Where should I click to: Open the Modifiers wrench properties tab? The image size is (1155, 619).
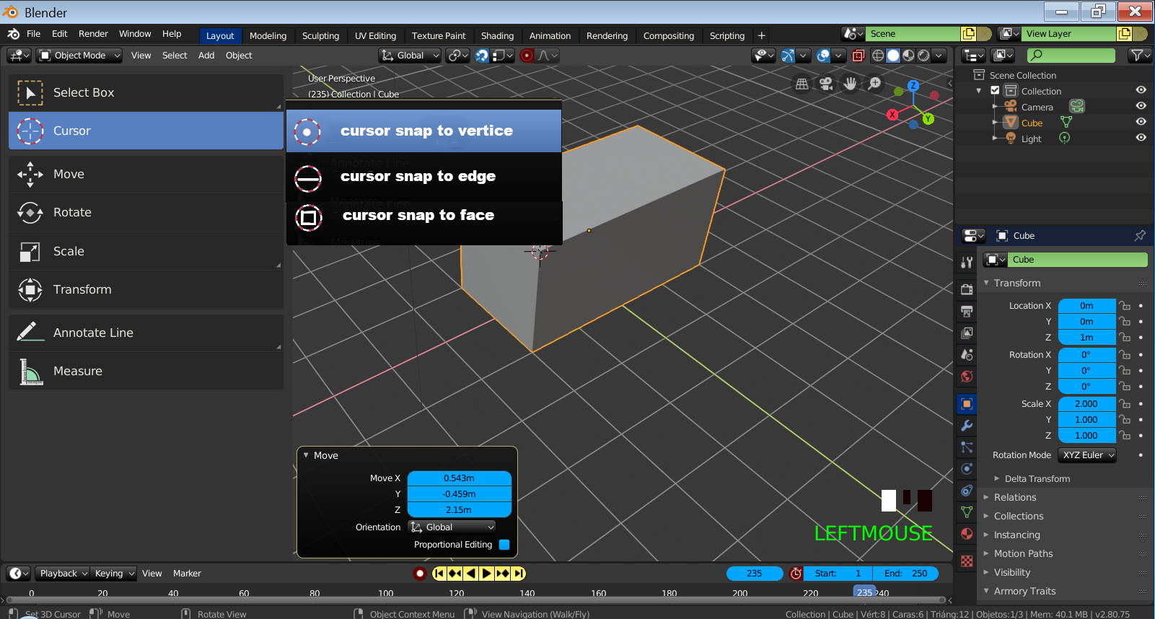(967, 426)
